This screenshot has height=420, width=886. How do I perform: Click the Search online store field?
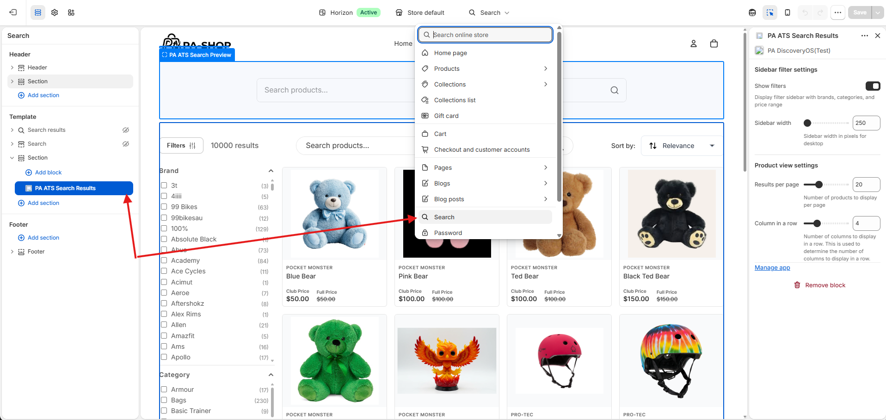coord(485,35)
